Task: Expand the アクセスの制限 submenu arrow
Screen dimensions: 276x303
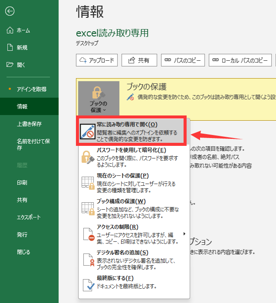Action: click(184, 234)
